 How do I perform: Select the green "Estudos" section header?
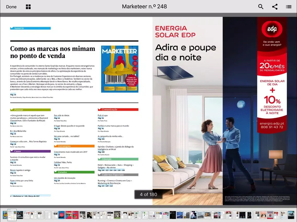[74, 172]
